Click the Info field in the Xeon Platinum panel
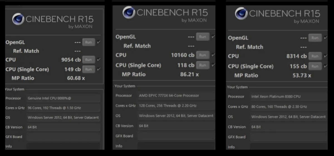The height and width of the screenshot is (156, 334). coord(288,147)
